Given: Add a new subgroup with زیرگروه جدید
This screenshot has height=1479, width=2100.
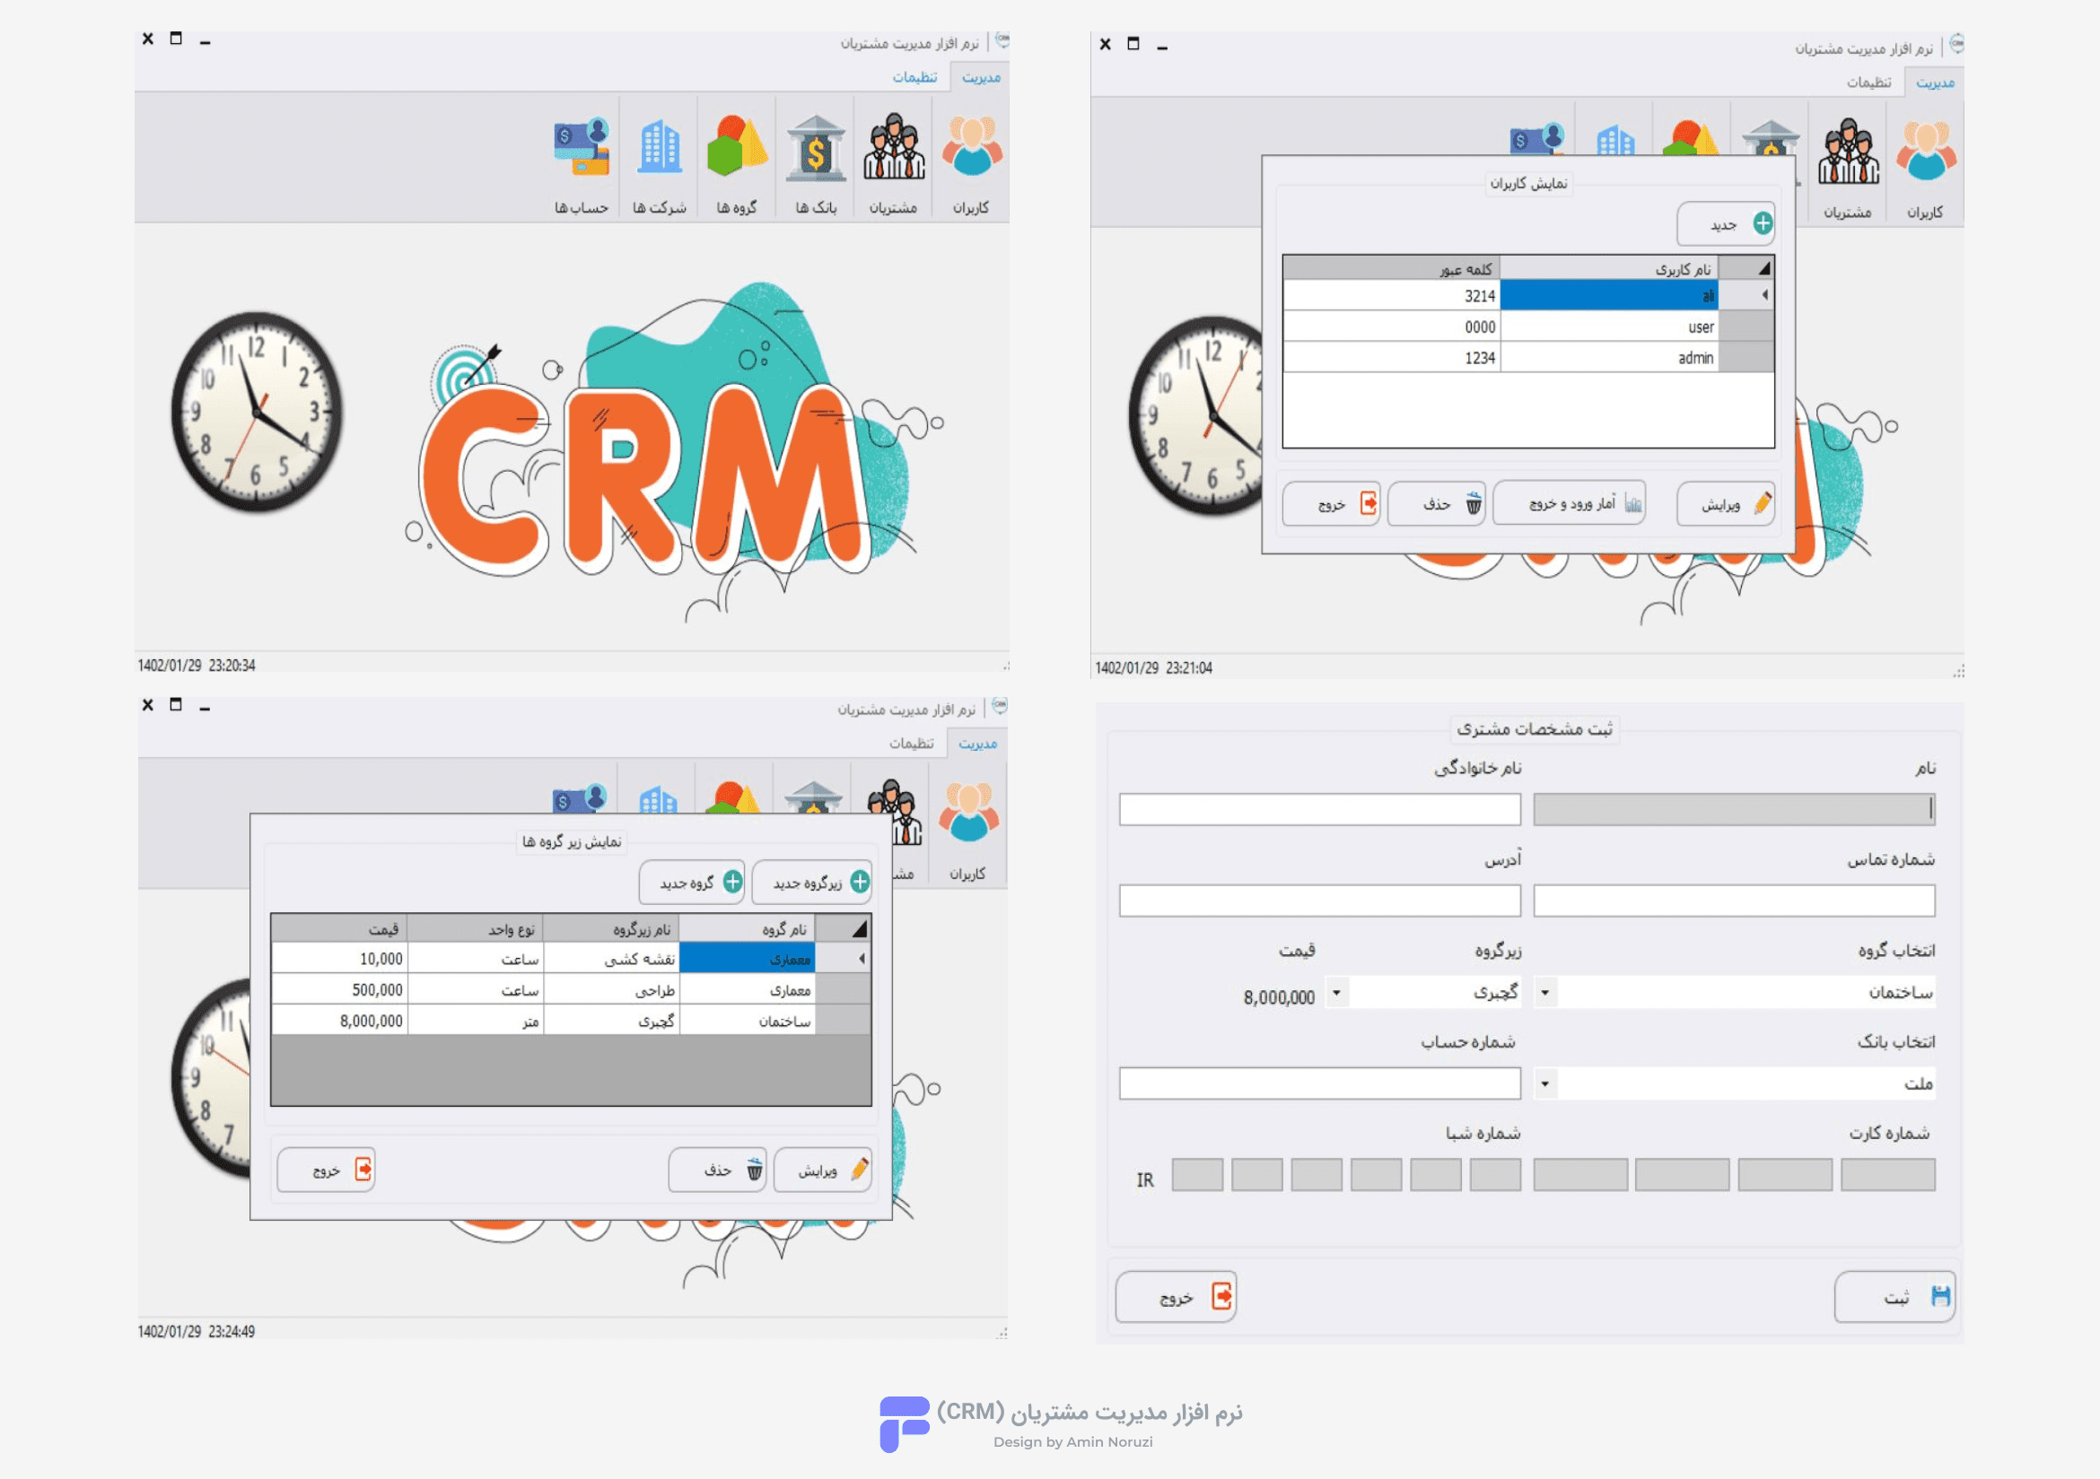Looking at the screenshot, I should (811, 882).
